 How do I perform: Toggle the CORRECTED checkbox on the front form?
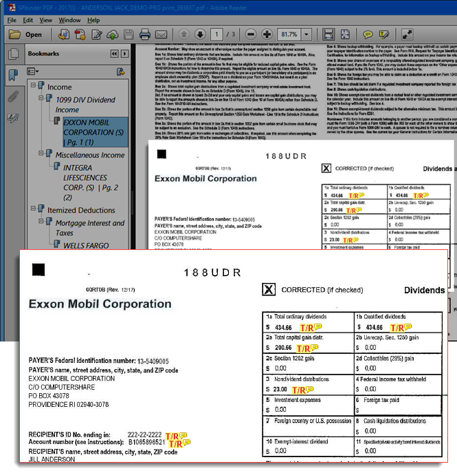point(267,290)
